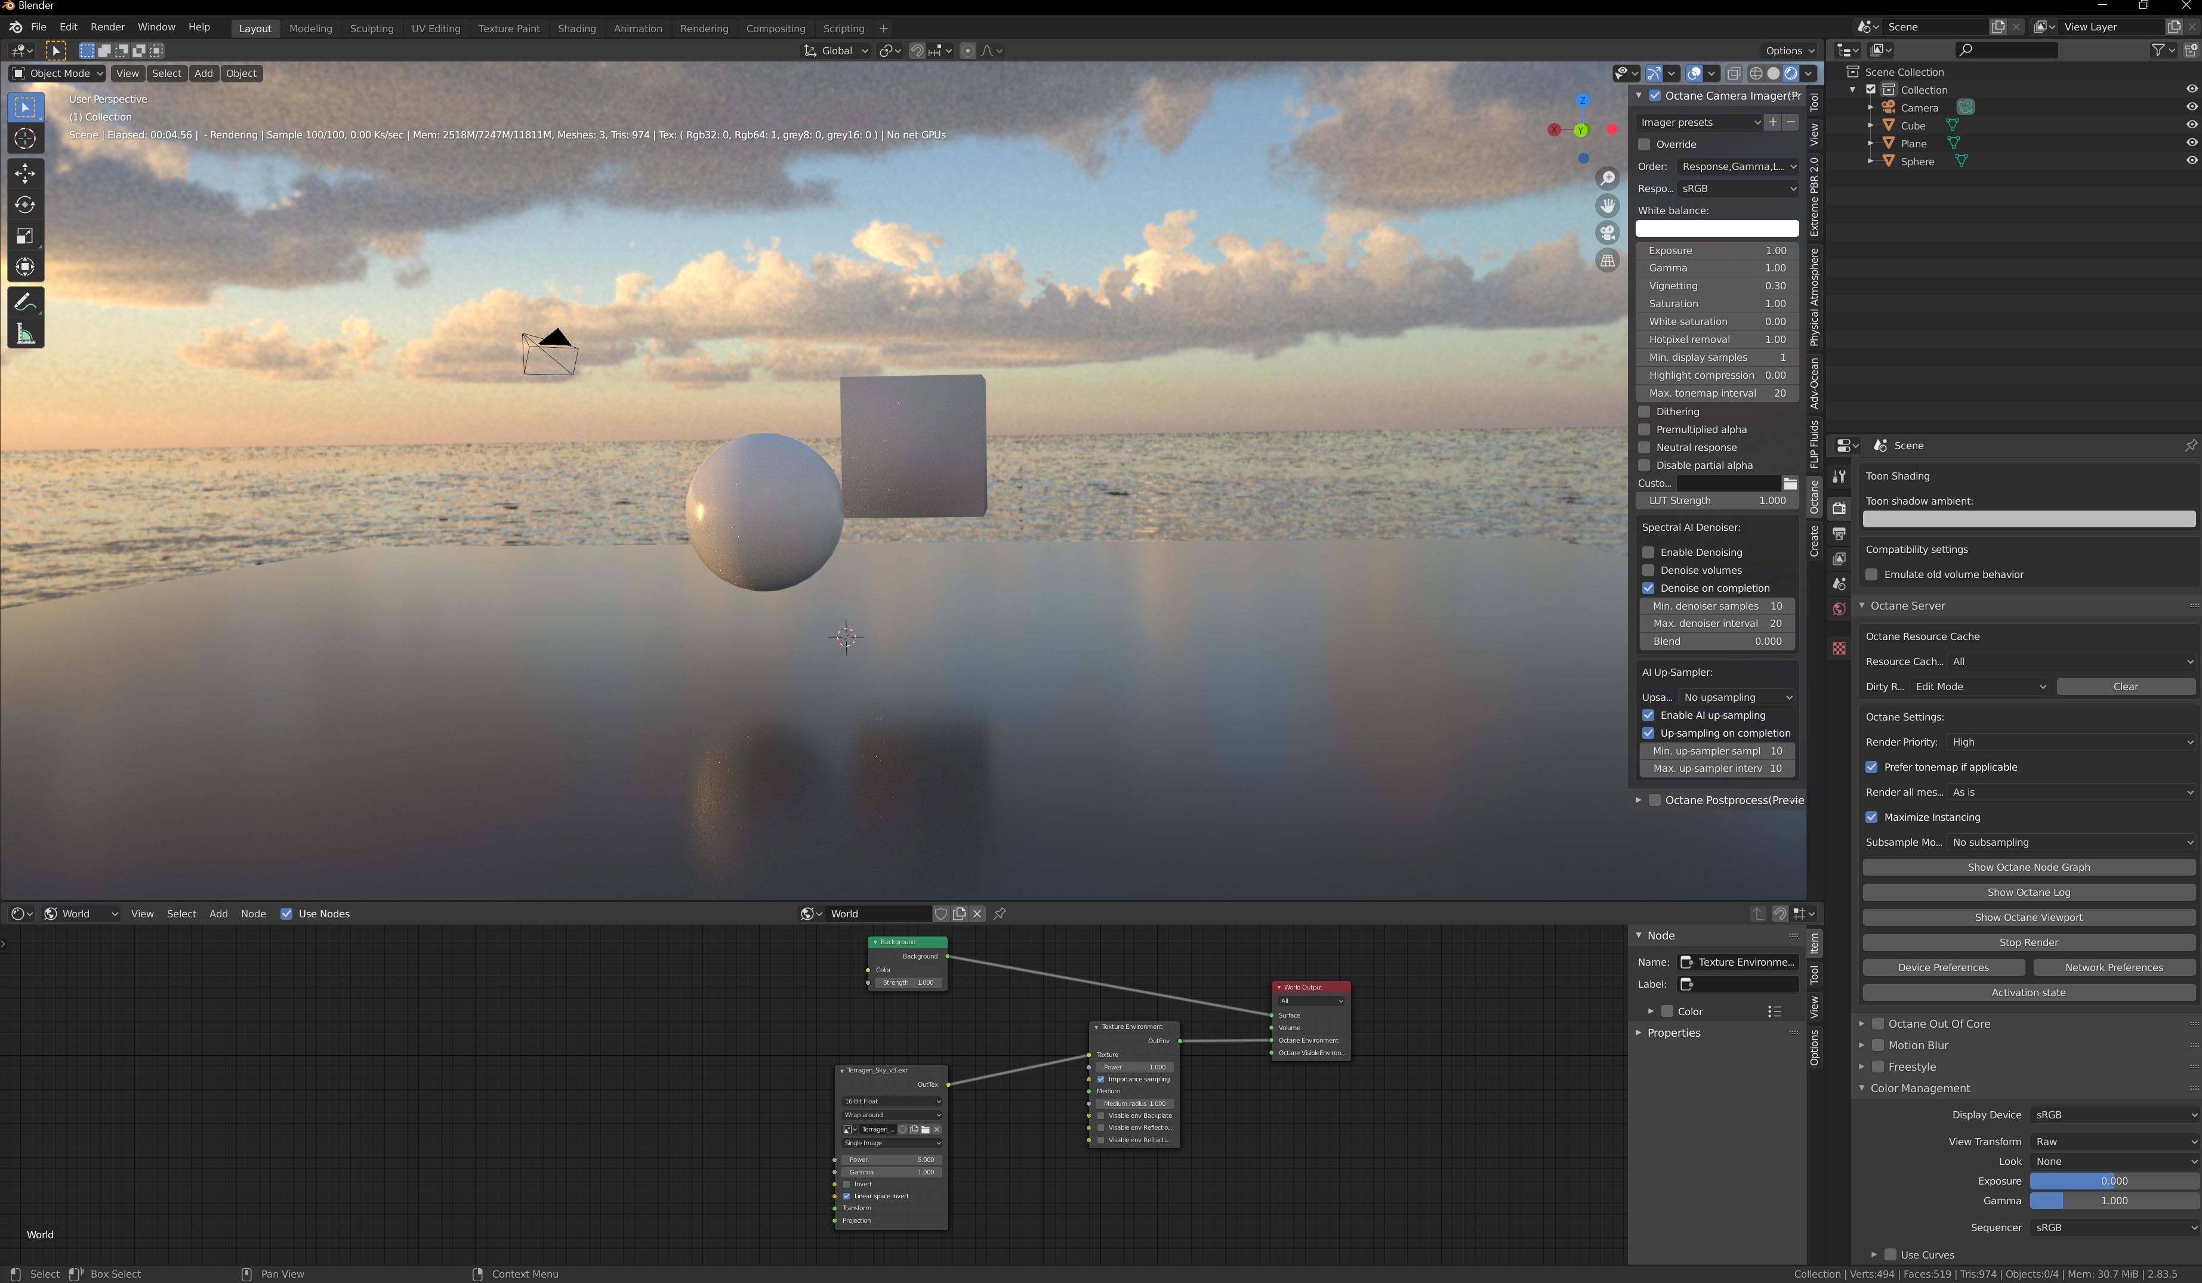
Task: Click the White balance color swatch
Action: coord(1716,229)
